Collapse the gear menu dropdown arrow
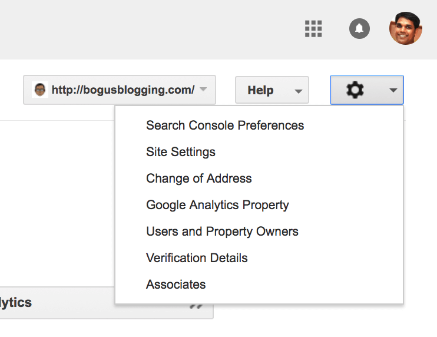Screen dimensions: 437x337 point(393,91)
